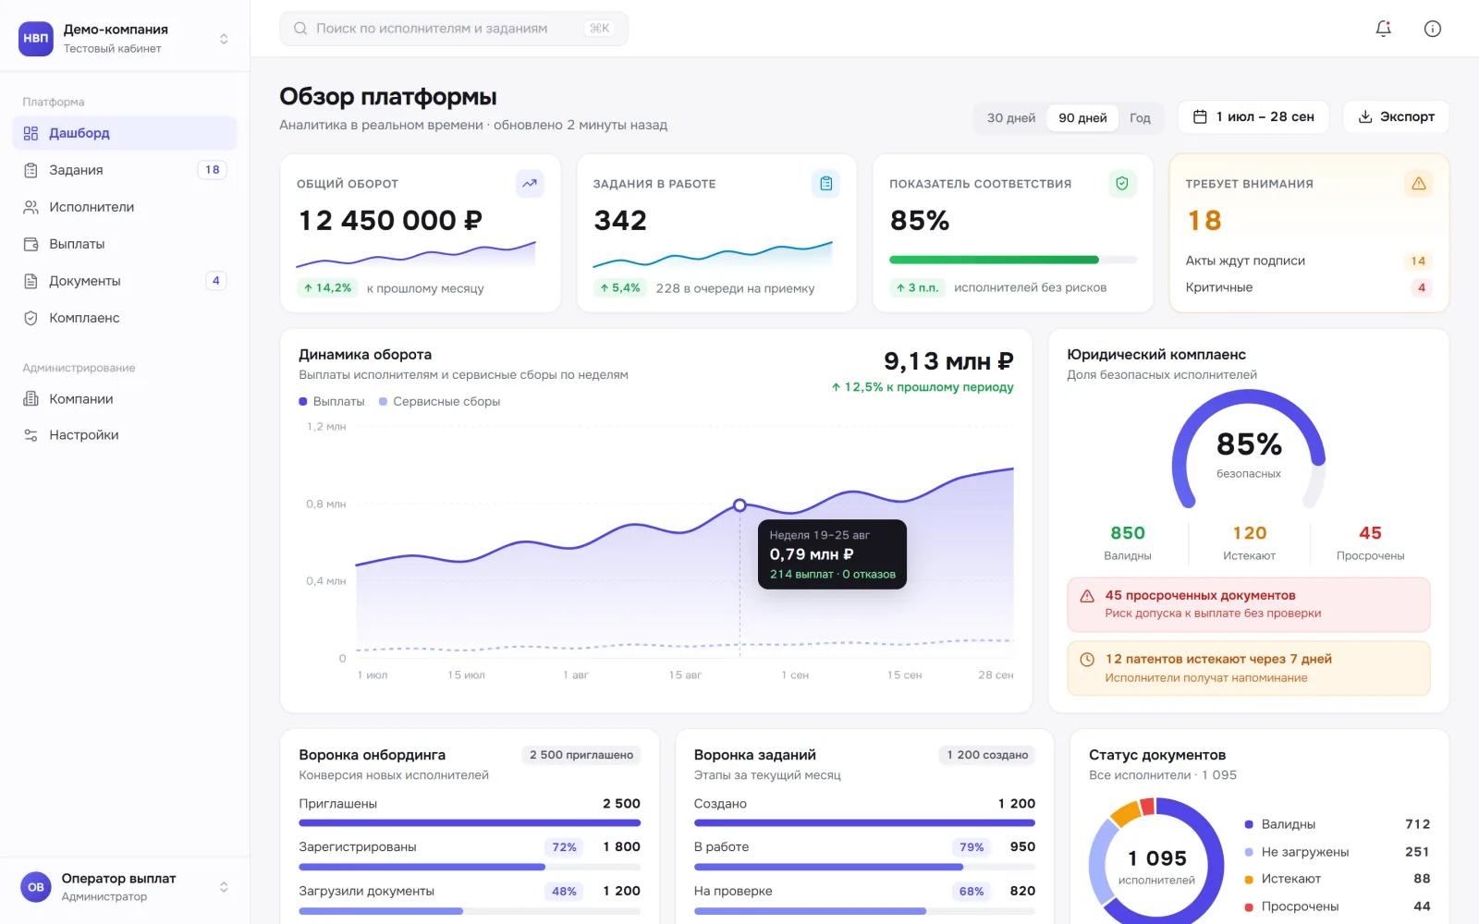
Task: Focus the Поиск по исполнителям и заданиям field
Action: coord(454,29)
